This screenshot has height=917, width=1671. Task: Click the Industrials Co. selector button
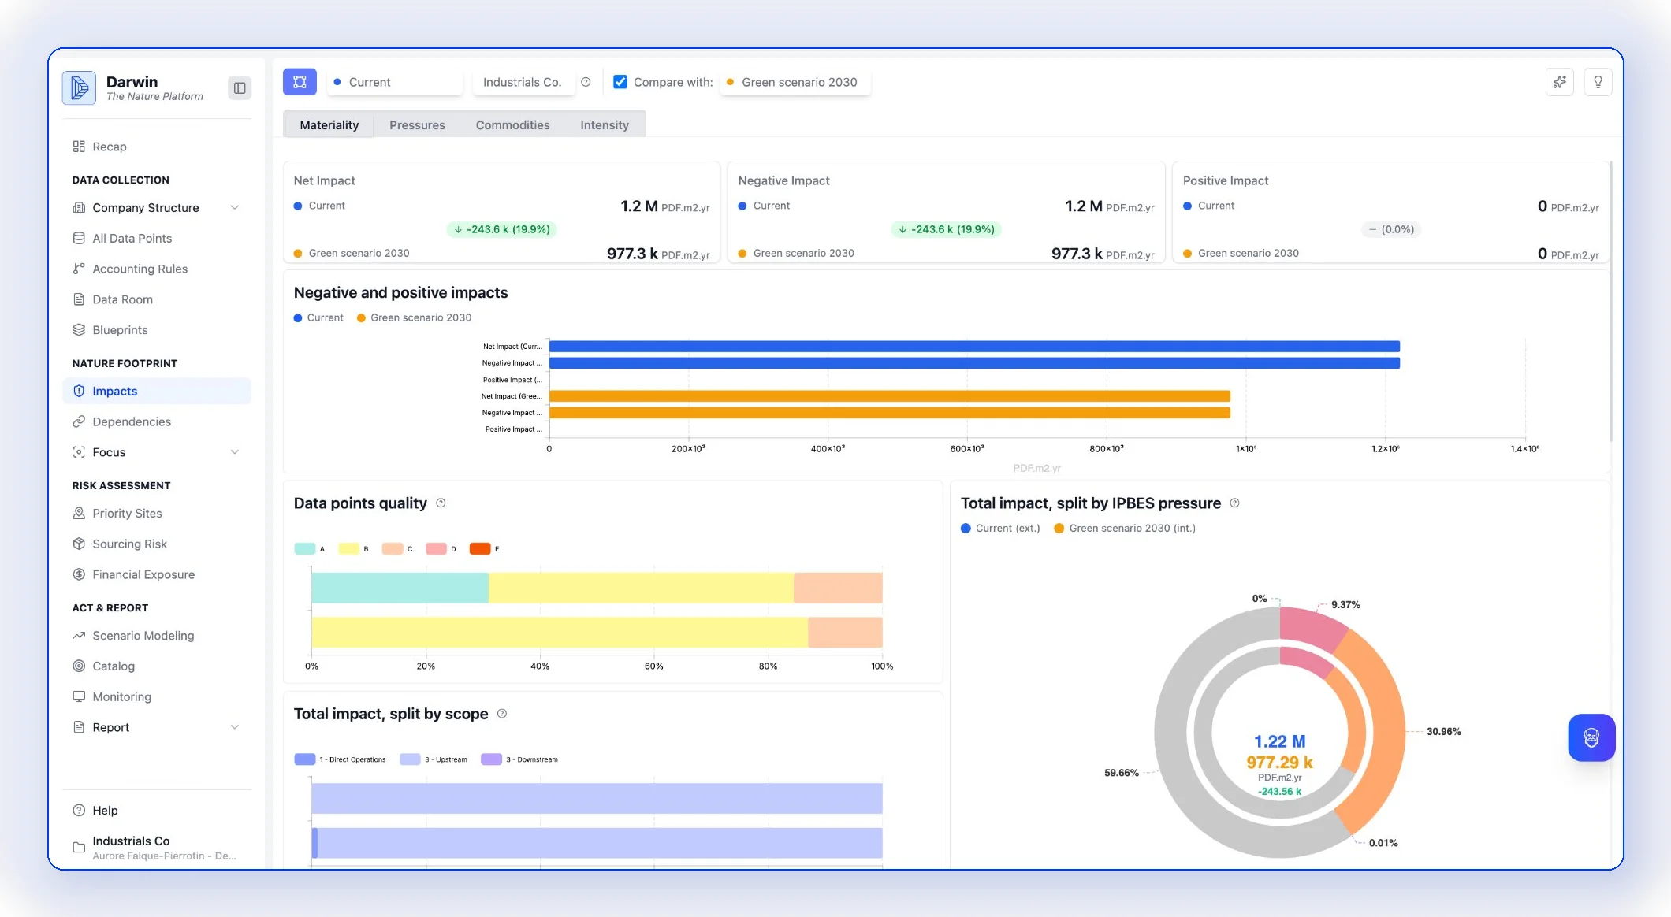[x=523, y=81]
